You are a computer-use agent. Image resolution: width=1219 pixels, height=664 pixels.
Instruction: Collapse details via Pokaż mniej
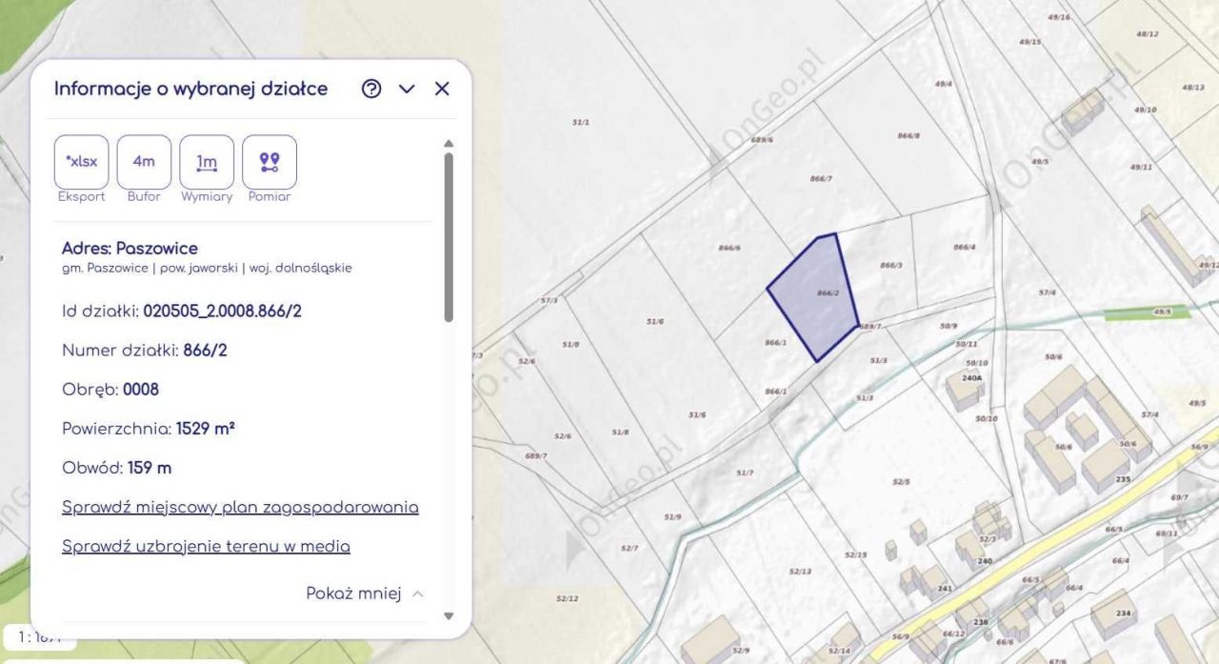[x=353, y=593]
